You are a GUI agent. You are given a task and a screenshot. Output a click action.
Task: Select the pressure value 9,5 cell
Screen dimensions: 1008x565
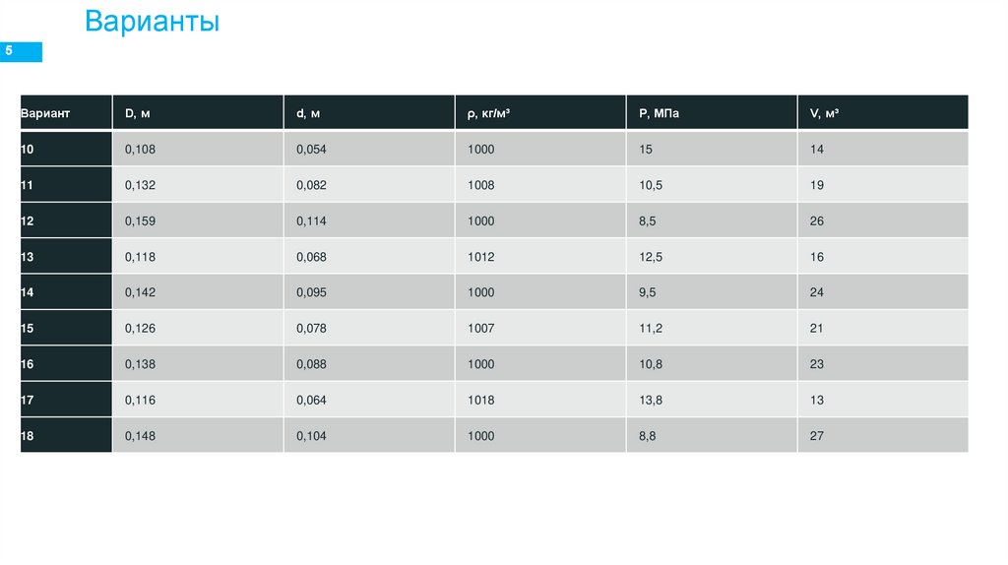point(647,292)
